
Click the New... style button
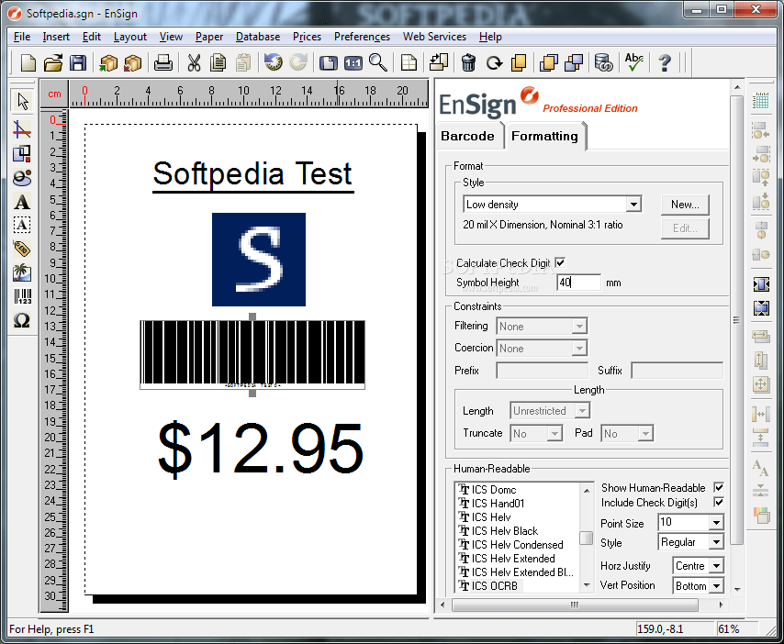tap(685, 205)
